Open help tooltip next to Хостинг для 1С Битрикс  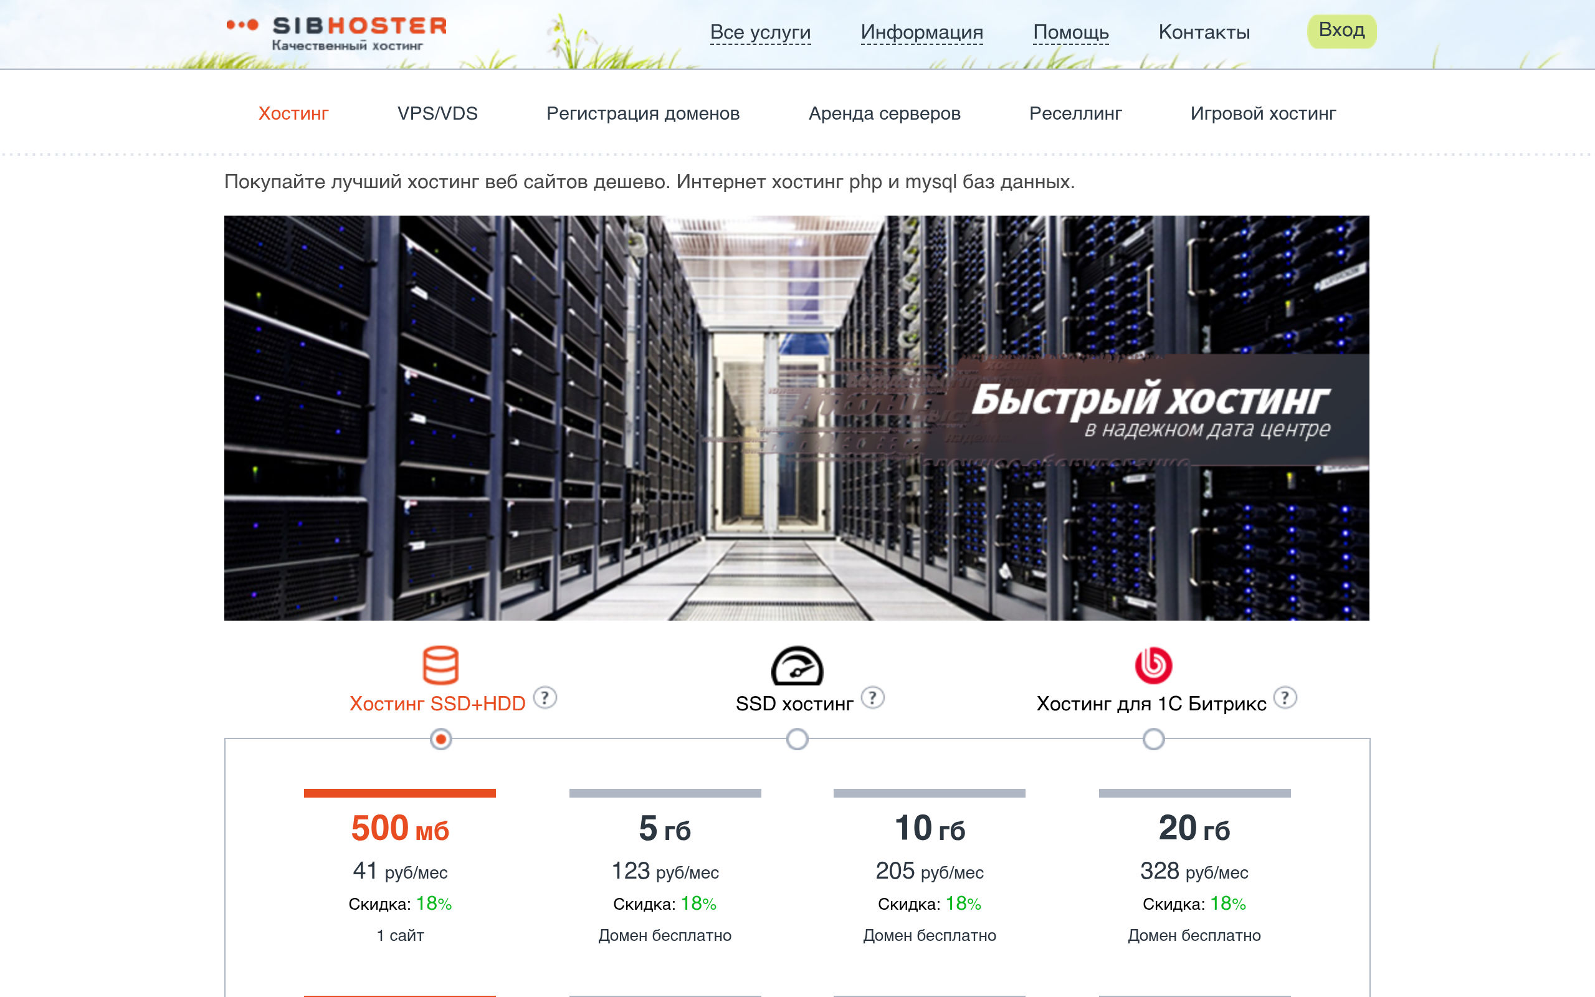(x=1285, y=697)
